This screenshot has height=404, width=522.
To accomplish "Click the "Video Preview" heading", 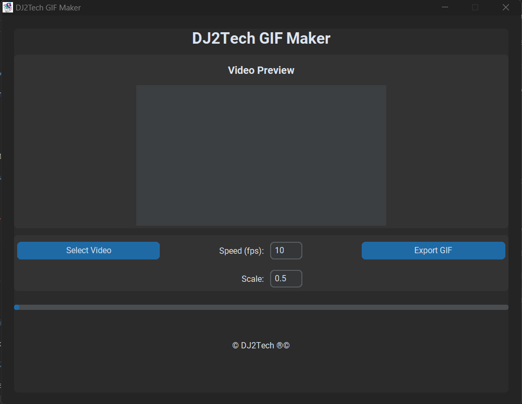I will [261, 70].
